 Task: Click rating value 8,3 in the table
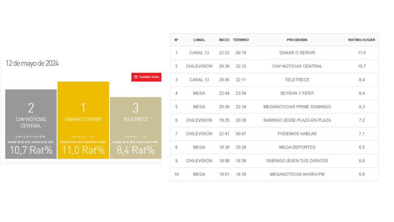coord(362,107)
